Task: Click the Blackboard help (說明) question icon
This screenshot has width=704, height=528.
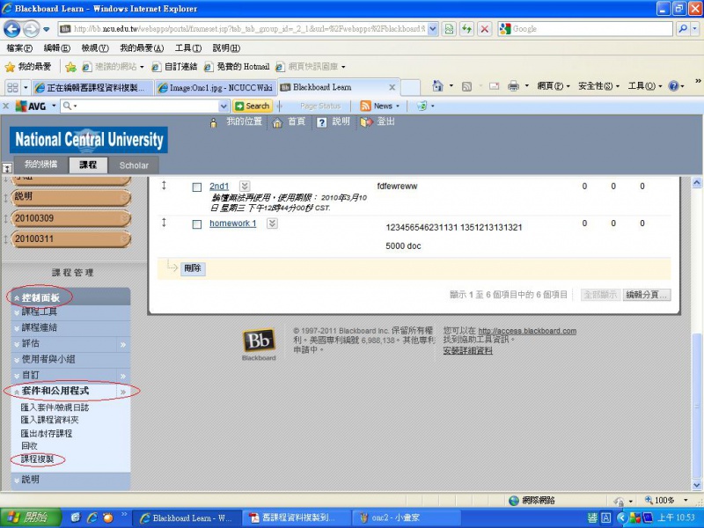Action: 322,122
